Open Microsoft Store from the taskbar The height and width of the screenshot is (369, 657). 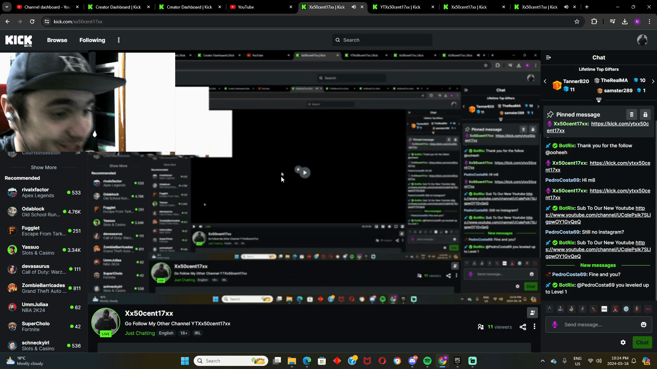322,361
